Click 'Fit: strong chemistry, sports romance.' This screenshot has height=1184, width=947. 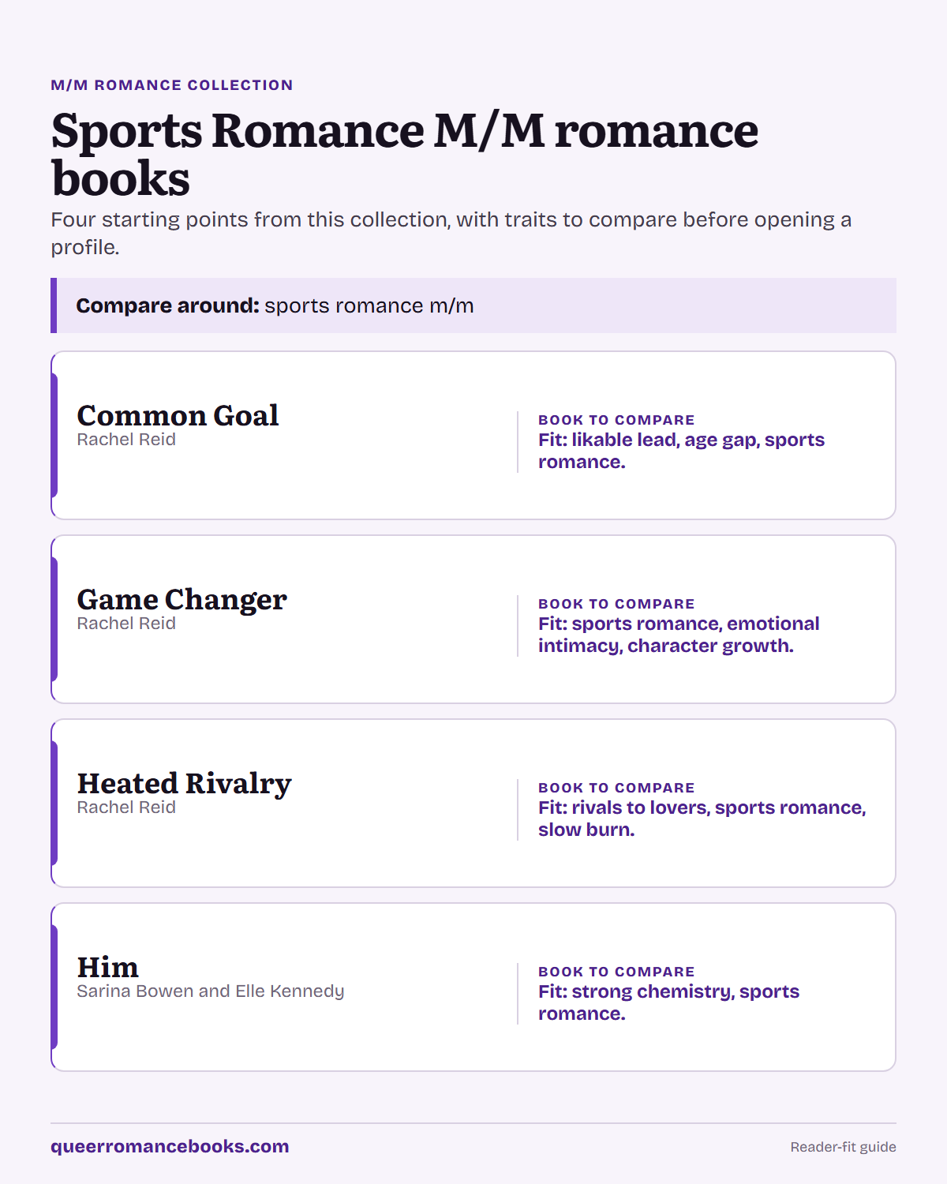(x=668, y=1002)
